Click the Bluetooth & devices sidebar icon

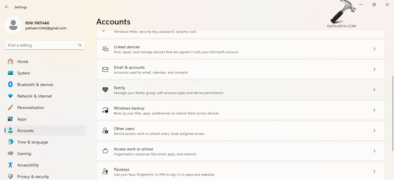(10, 85)
